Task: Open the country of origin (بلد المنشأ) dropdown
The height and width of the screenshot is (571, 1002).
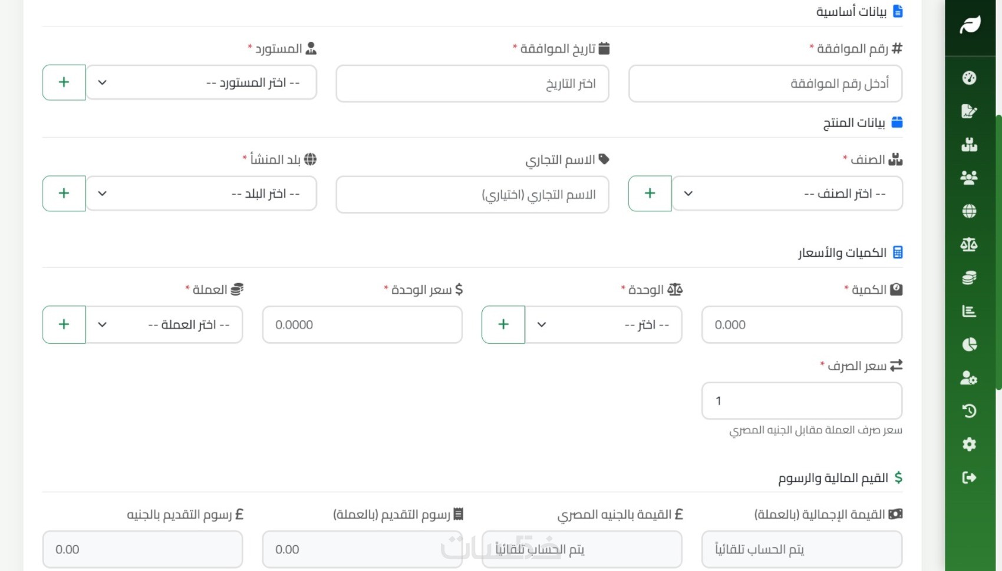Action: (201, 194)
